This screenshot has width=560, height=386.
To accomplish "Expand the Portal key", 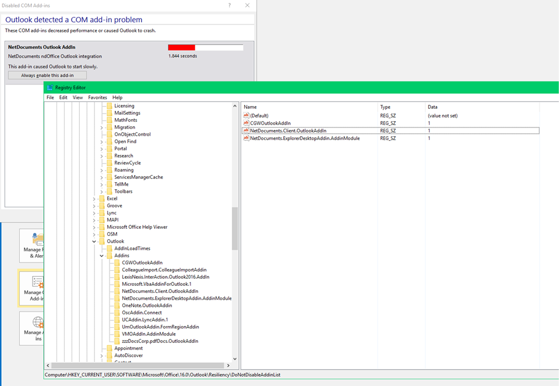I will [102, 149].
